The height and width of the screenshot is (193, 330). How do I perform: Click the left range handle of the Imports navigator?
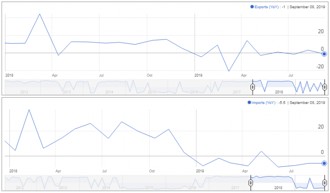(x=251, y=183)
